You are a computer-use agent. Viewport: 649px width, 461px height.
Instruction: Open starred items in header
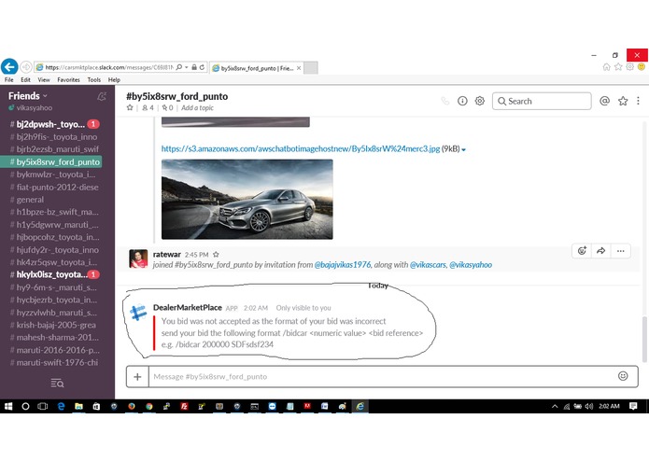(x=623, y=101)
